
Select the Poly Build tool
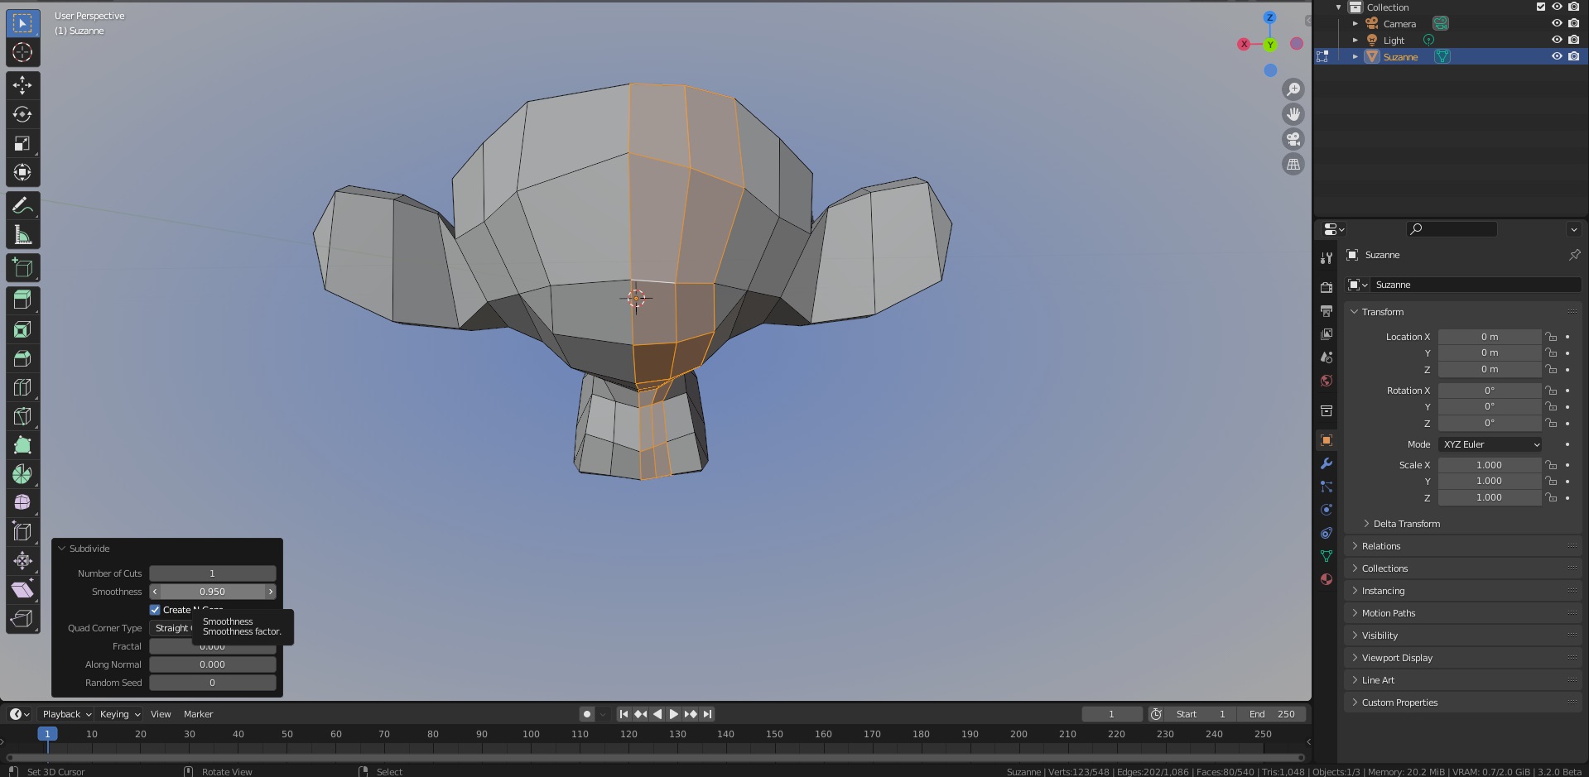pyautogui.click(x=22, y=445)
